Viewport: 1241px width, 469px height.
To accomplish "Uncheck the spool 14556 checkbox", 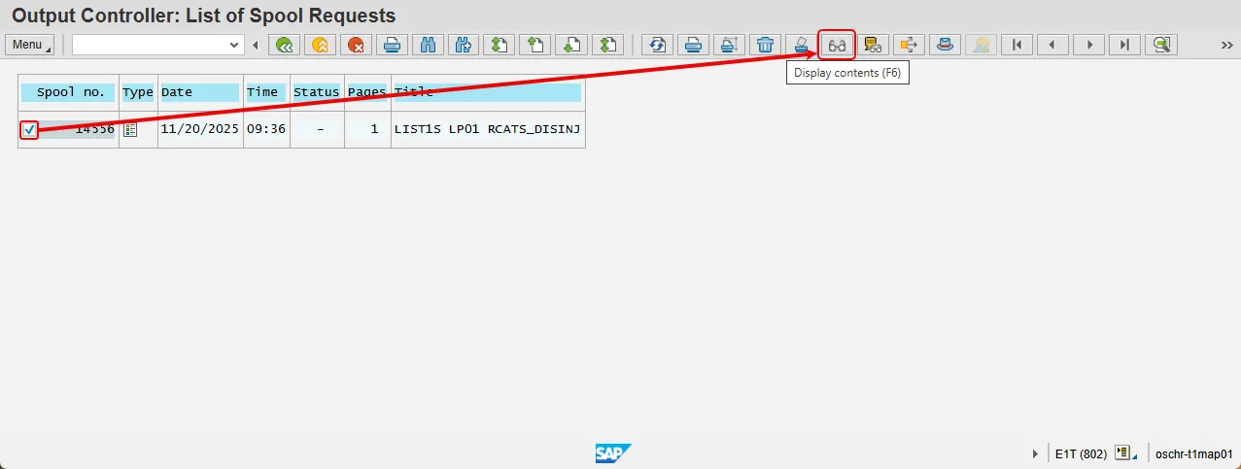I will 29,129.
